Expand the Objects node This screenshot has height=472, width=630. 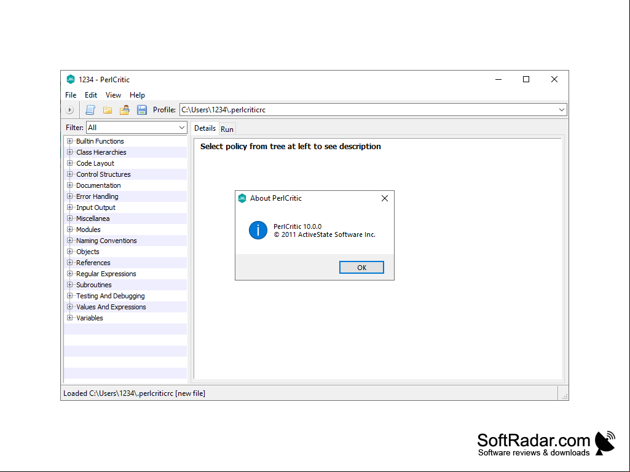click(x=70, y=252)
